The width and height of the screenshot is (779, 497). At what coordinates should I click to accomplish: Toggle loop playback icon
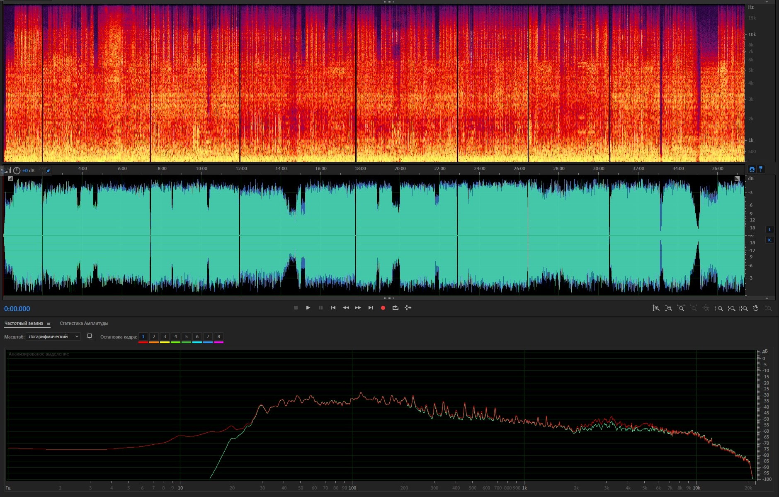click(395, 308)
